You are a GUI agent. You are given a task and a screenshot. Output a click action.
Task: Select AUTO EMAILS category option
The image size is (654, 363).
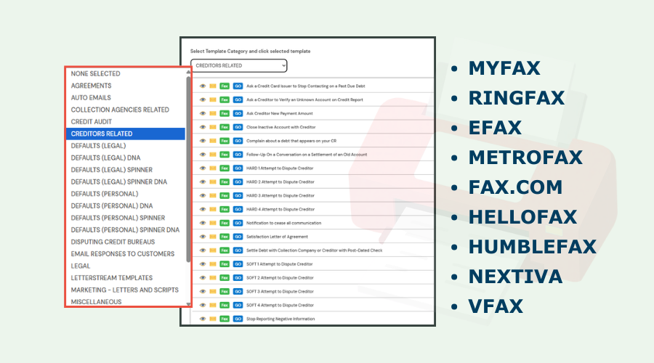pyautogui.click(x=126, y=98)
